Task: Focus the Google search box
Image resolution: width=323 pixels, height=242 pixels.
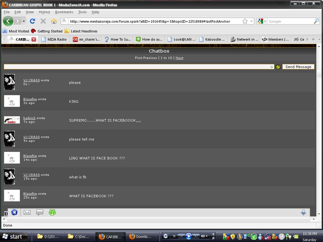Action: [290, 21]
